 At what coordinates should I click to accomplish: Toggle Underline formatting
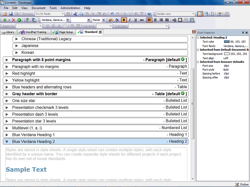pyautogui.click(x=136, y=20)
